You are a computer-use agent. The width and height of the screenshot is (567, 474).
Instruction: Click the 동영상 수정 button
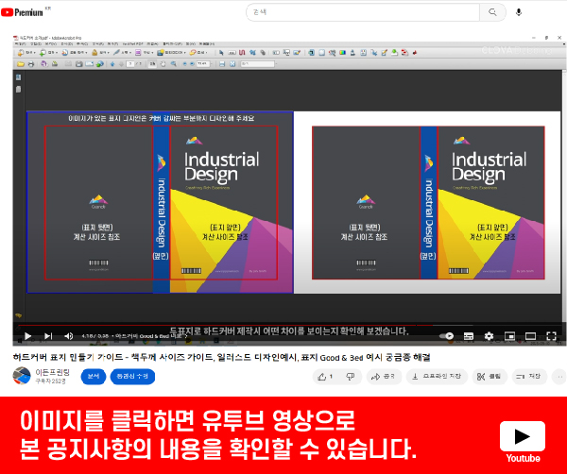tap(131, 376)
